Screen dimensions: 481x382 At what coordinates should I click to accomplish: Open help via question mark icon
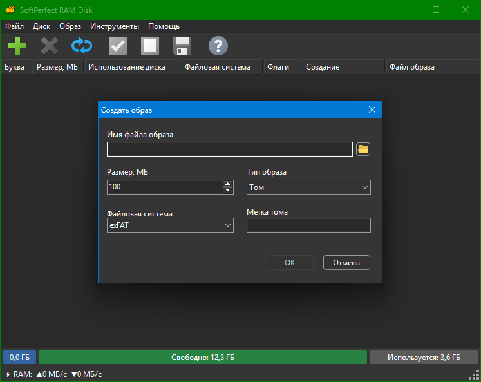(218, 46)
